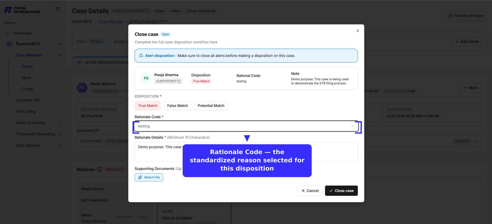The height and width of the screenshot is (224, 492).
Task: Copy the case ID in header
Action: [x=147, y=11]
